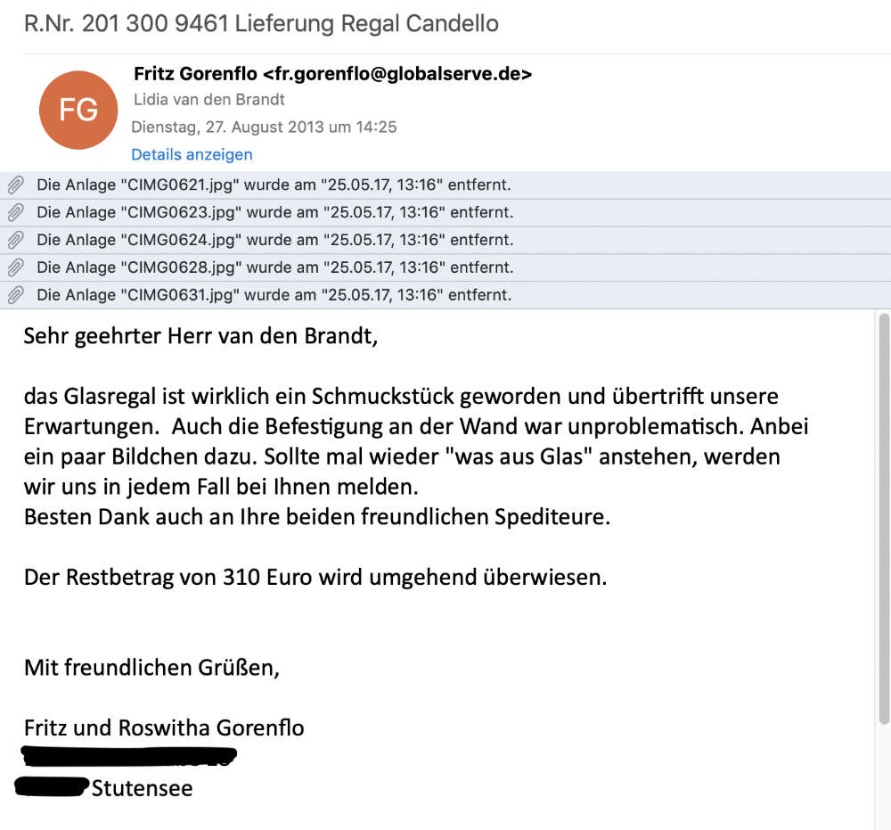
Task: Click signature "Fritz und Roswitha Gorenflo"
Action: click(164, 727)
